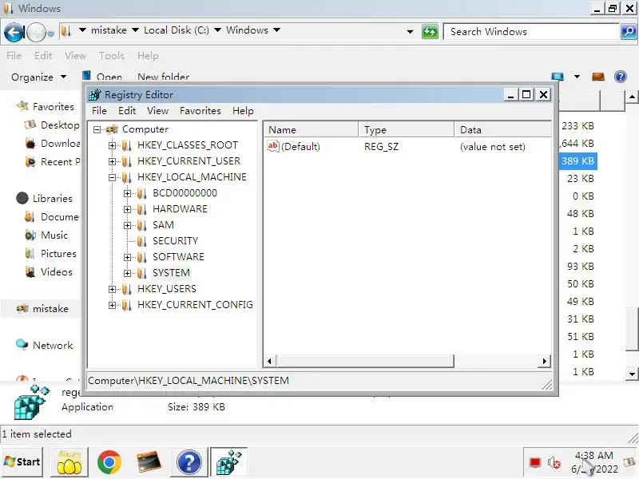Click the red flag tray icon
Screen dimensions: 639x479
pyautogui.click(x=534, y=463)
